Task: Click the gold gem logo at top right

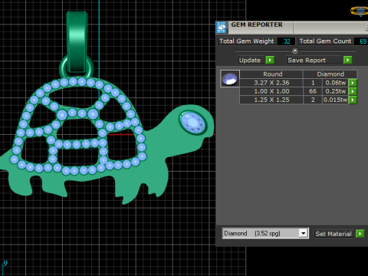Action: point(360,11)
